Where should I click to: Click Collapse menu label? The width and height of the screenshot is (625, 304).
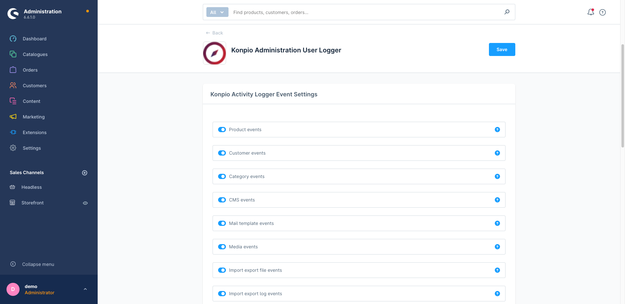38,264
